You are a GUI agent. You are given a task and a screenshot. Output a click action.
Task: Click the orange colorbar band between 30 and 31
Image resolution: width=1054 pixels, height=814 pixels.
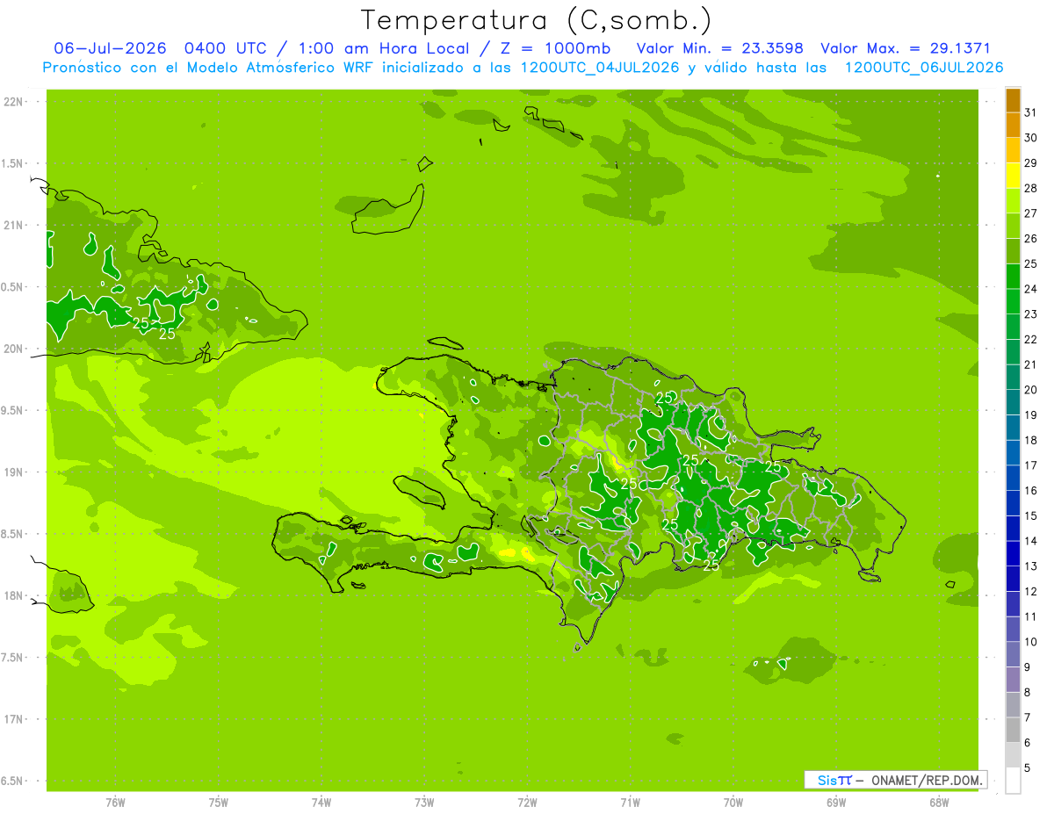(1013, 126)
